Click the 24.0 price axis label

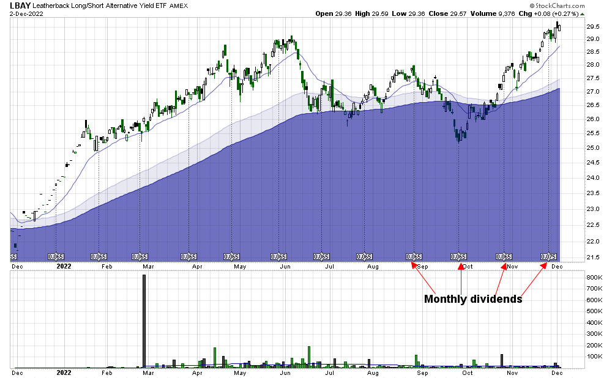pos(592,178)
